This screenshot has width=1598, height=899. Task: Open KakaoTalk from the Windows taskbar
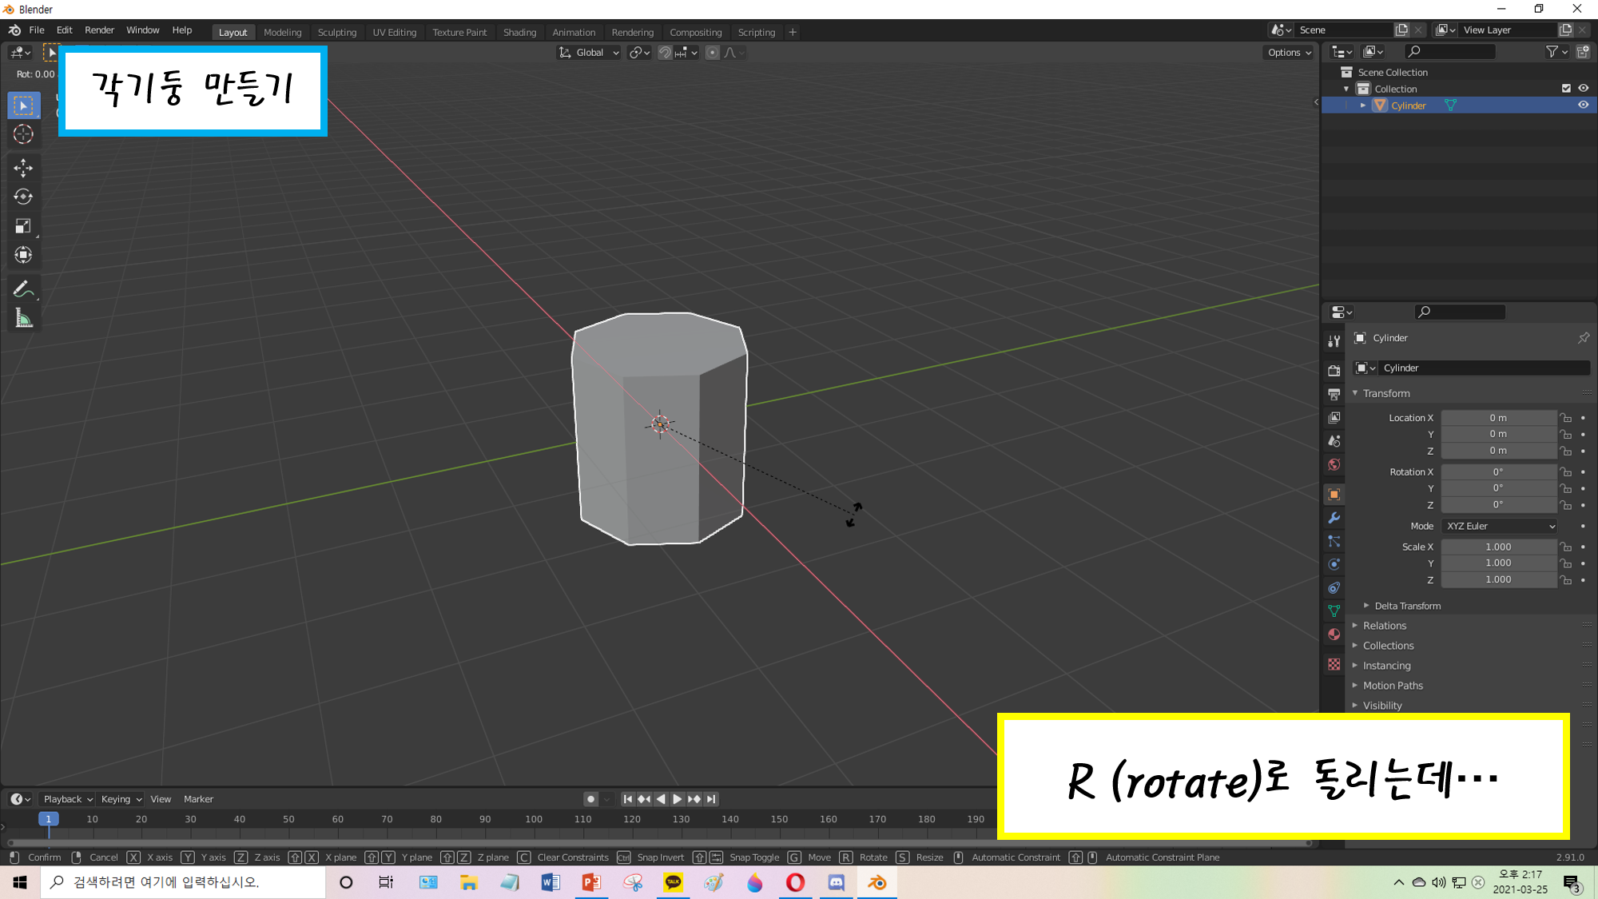673,882
